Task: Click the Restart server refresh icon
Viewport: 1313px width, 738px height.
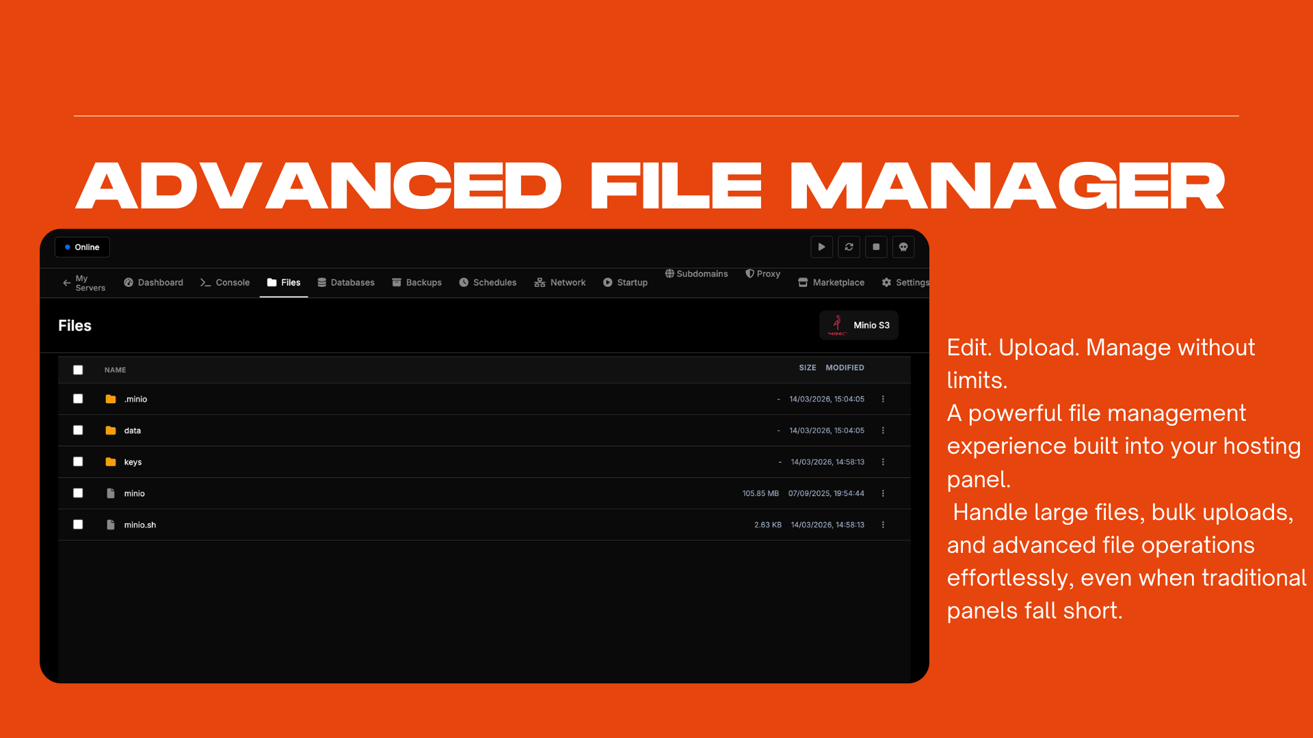Action: [x=849, y=247]
